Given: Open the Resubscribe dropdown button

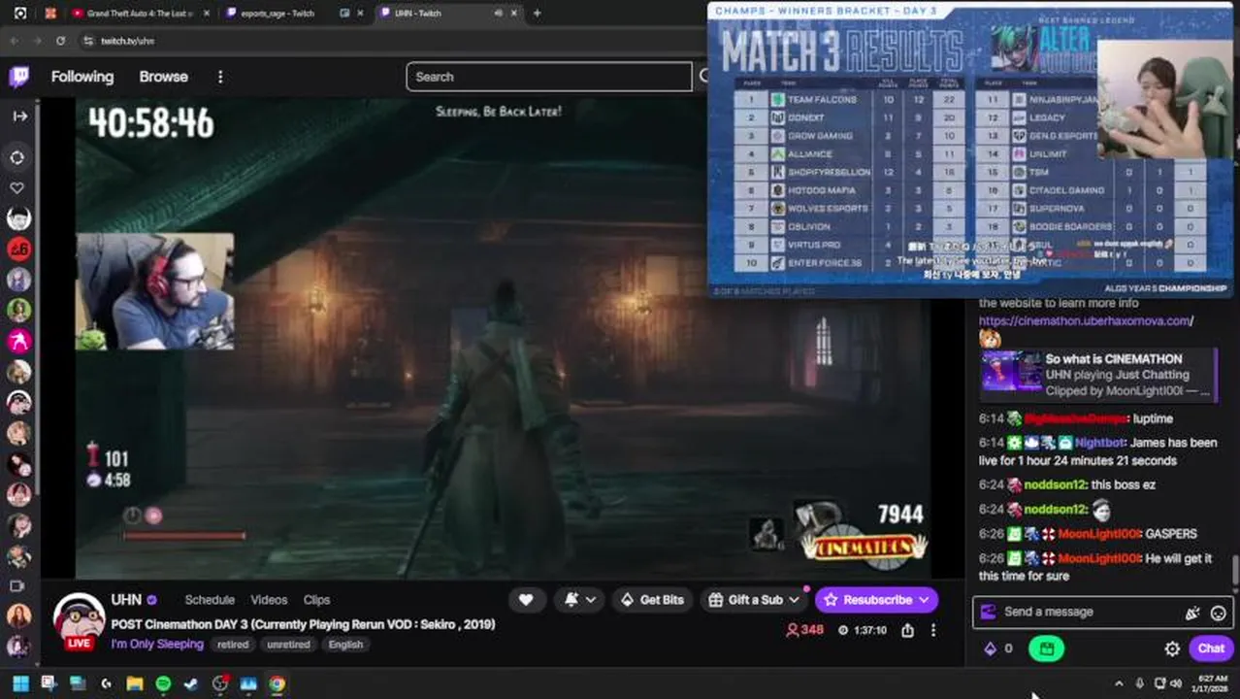Looking at the screenshot, I should [x=877, y=600].
